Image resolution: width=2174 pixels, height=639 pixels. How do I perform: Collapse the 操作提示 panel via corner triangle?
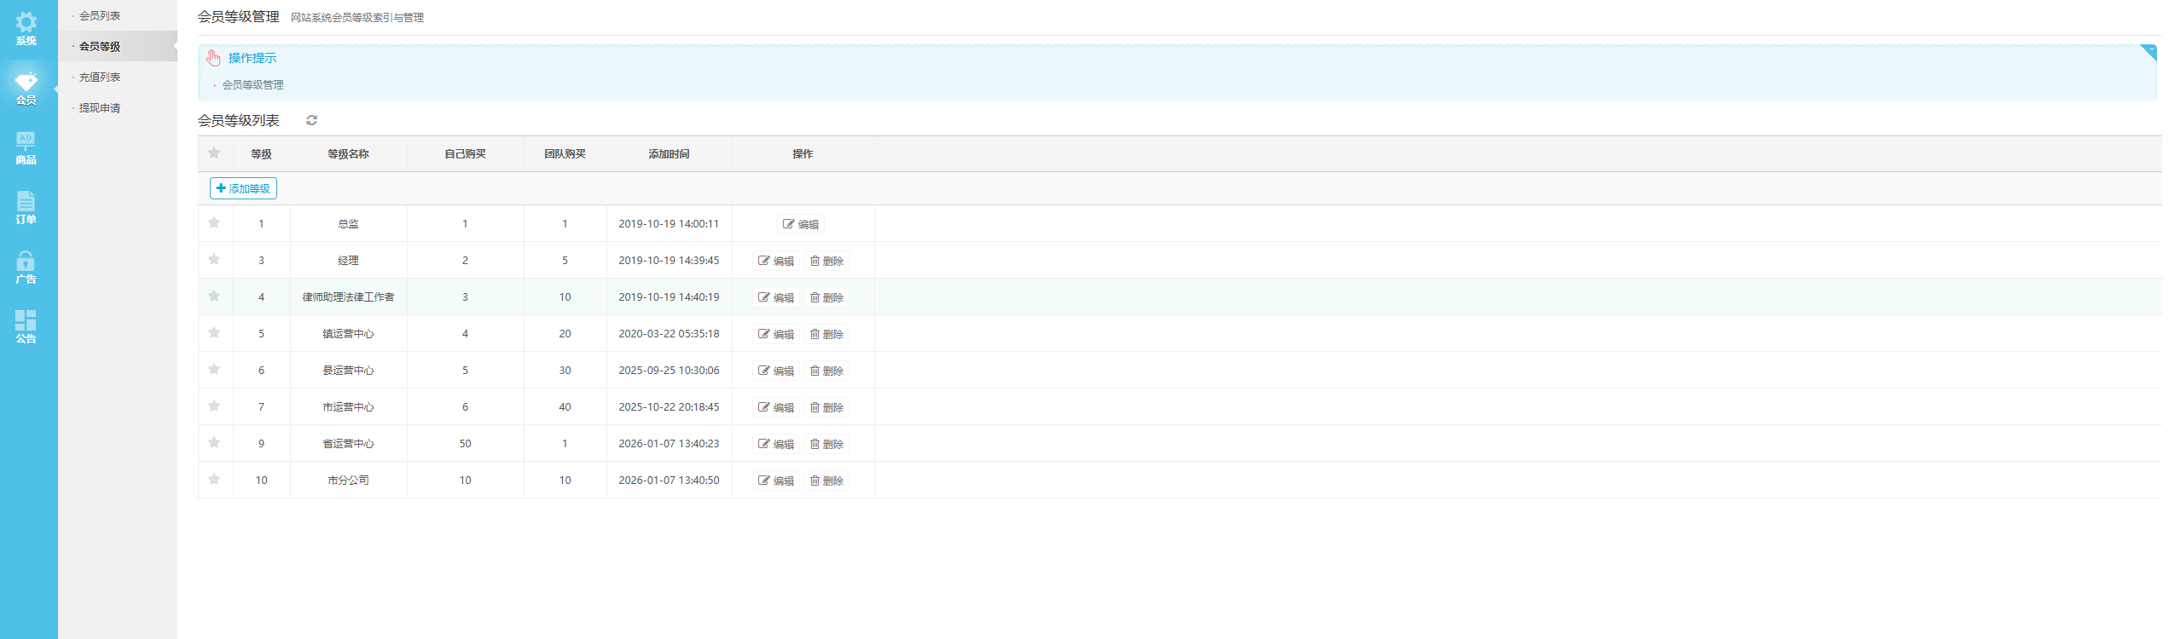(x=2148, y=52)
